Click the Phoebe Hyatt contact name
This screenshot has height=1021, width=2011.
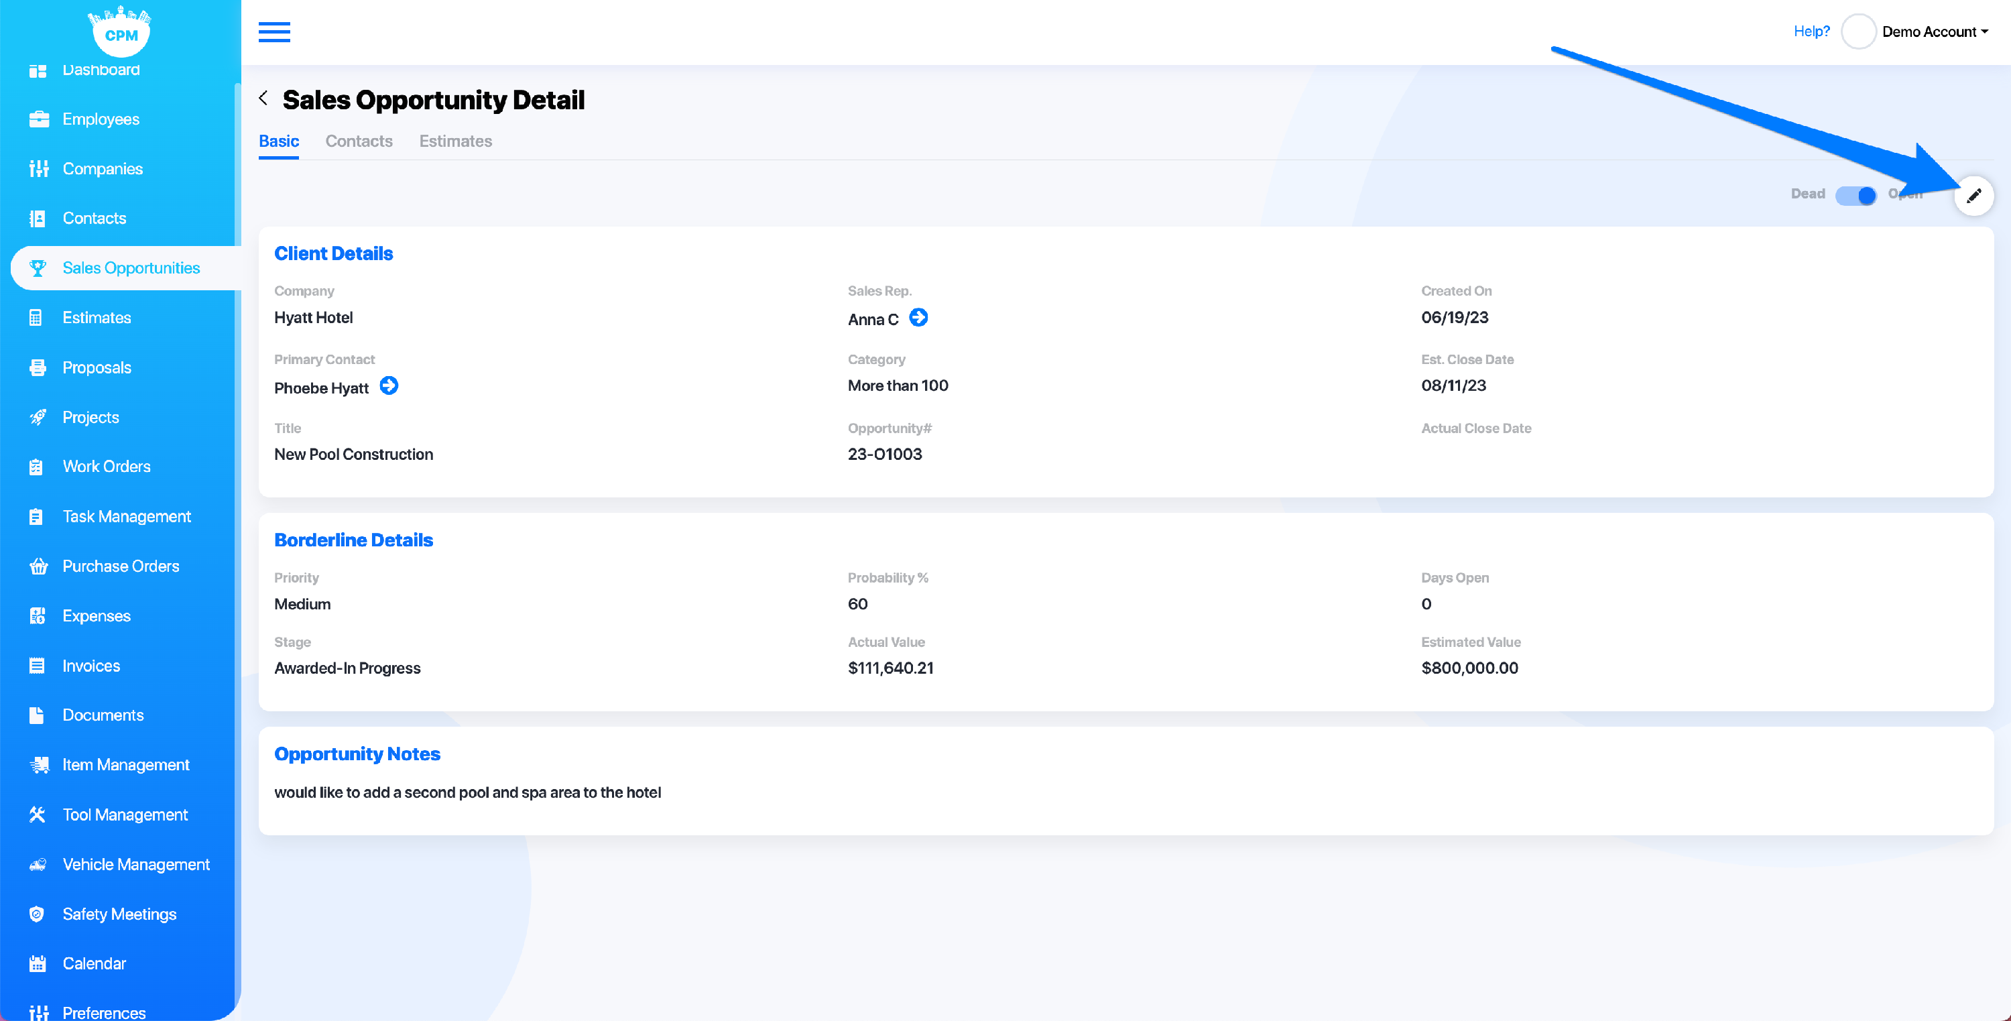321,388
